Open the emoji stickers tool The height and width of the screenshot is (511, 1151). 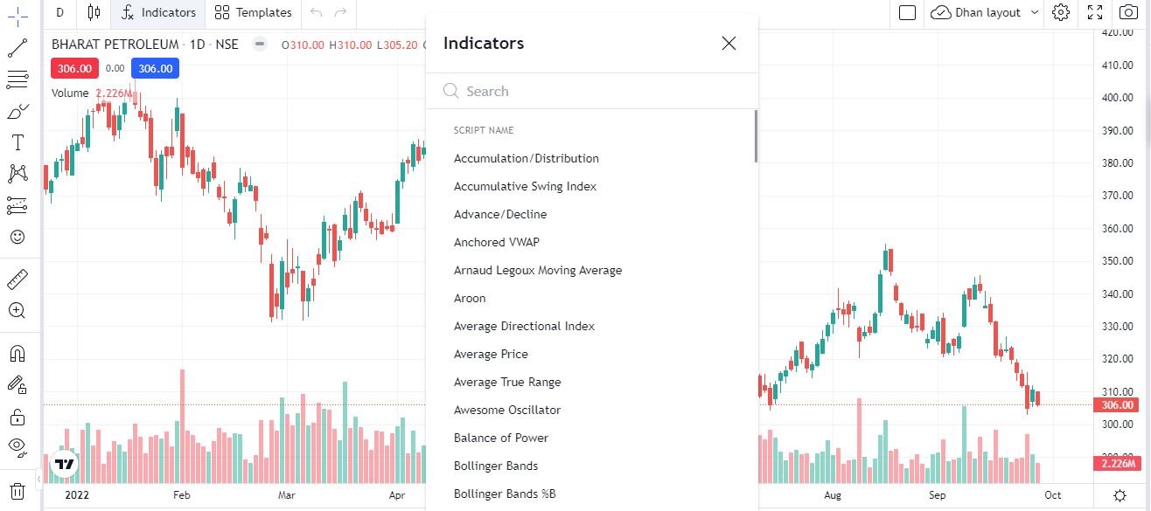tap(17, 236)
